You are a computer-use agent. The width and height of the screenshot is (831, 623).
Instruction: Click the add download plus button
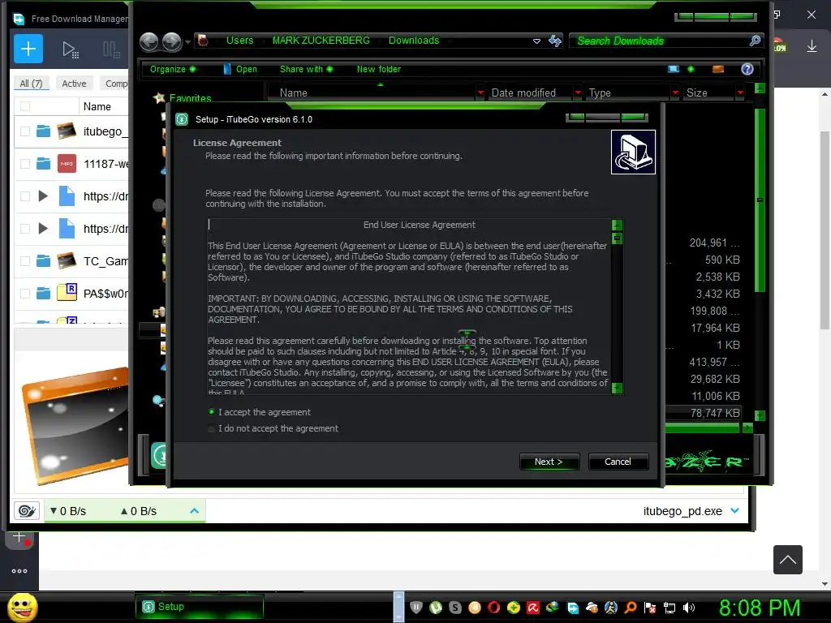[28, 49]
